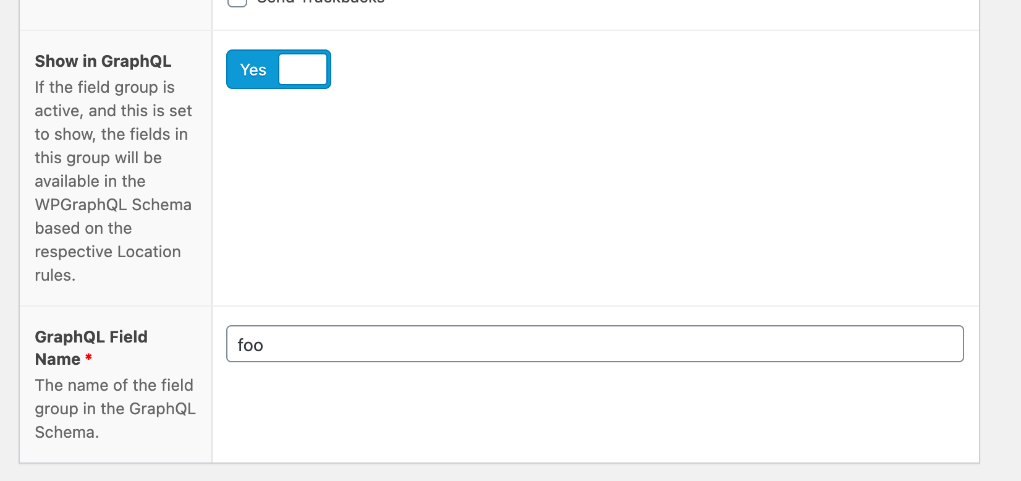1021x481 pixels.
Task: Click the field group name description text
Action: pos(115,409)
